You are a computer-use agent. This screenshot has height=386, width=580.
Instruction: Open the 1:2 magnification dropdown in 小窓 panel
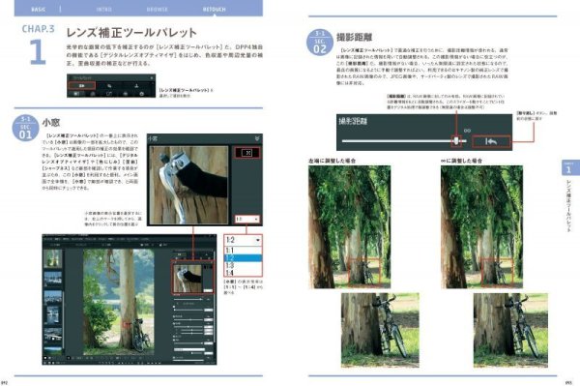pos(247,219)
